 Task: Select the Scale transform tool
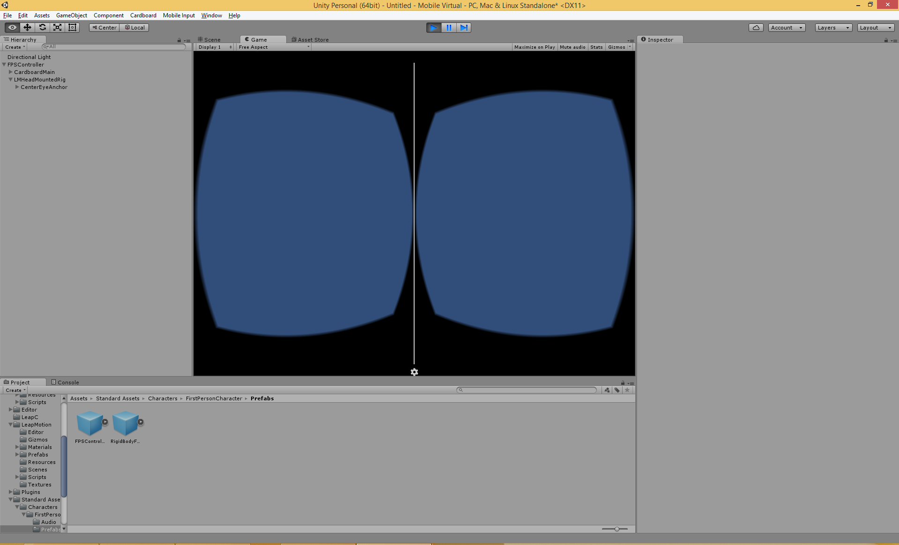pos(57,28)
